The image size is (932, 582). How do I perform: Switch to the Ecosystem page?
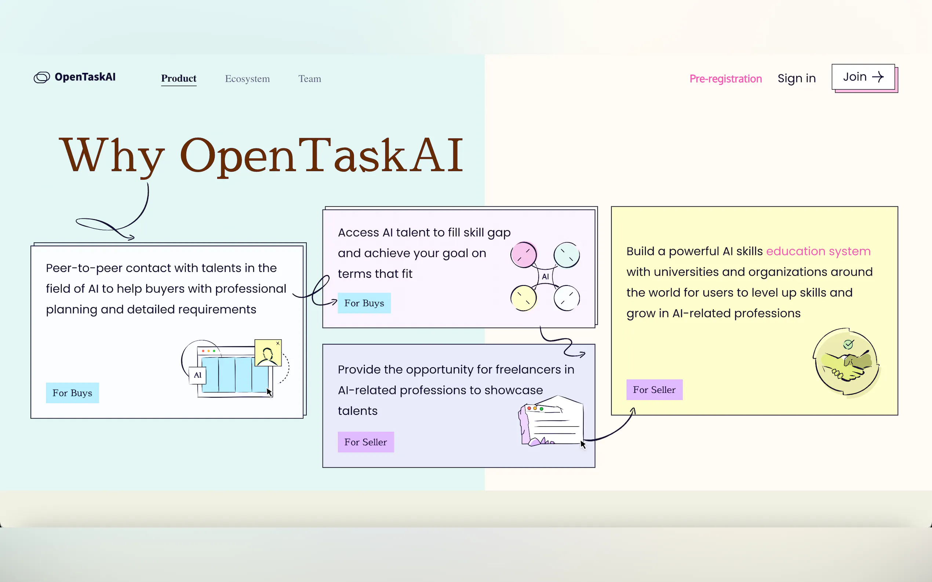(x=247, y=78)
